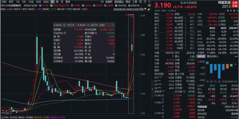
Task: Switch chart period to 30分
Action: pos(38,2)
